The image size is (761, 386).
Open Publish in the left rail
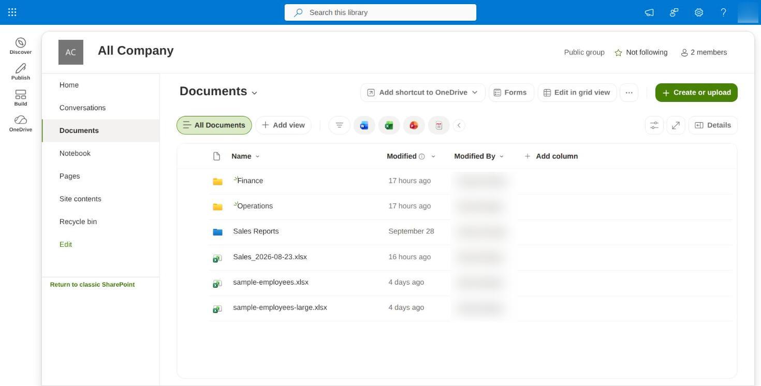(x=21, y=71)
